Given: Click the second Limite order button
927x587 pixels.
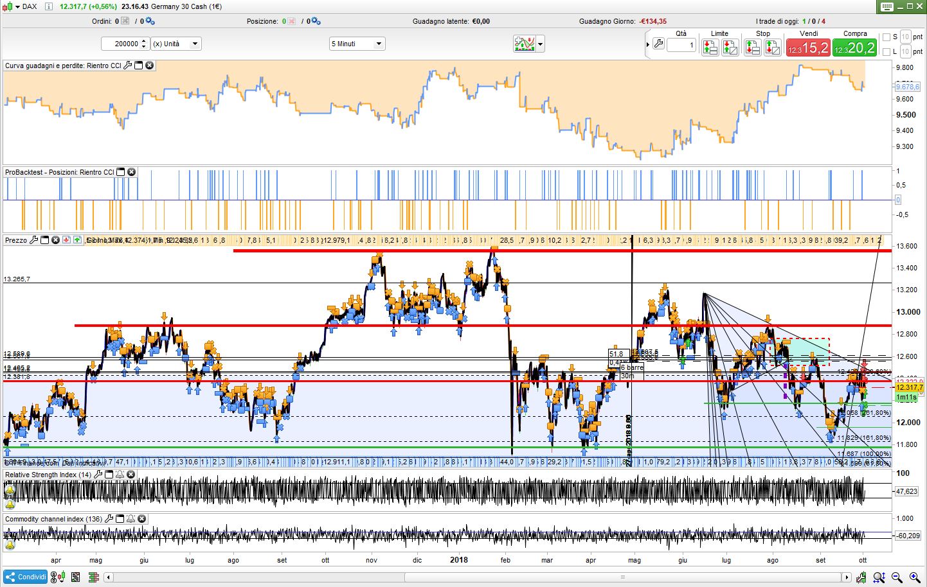Looking at the screenshot, I should (x=730, y=47).
